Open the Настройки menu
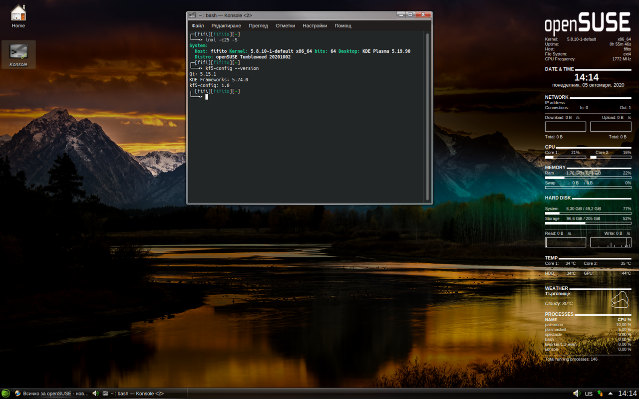The image size is (639, 399). tap(315, 25)
